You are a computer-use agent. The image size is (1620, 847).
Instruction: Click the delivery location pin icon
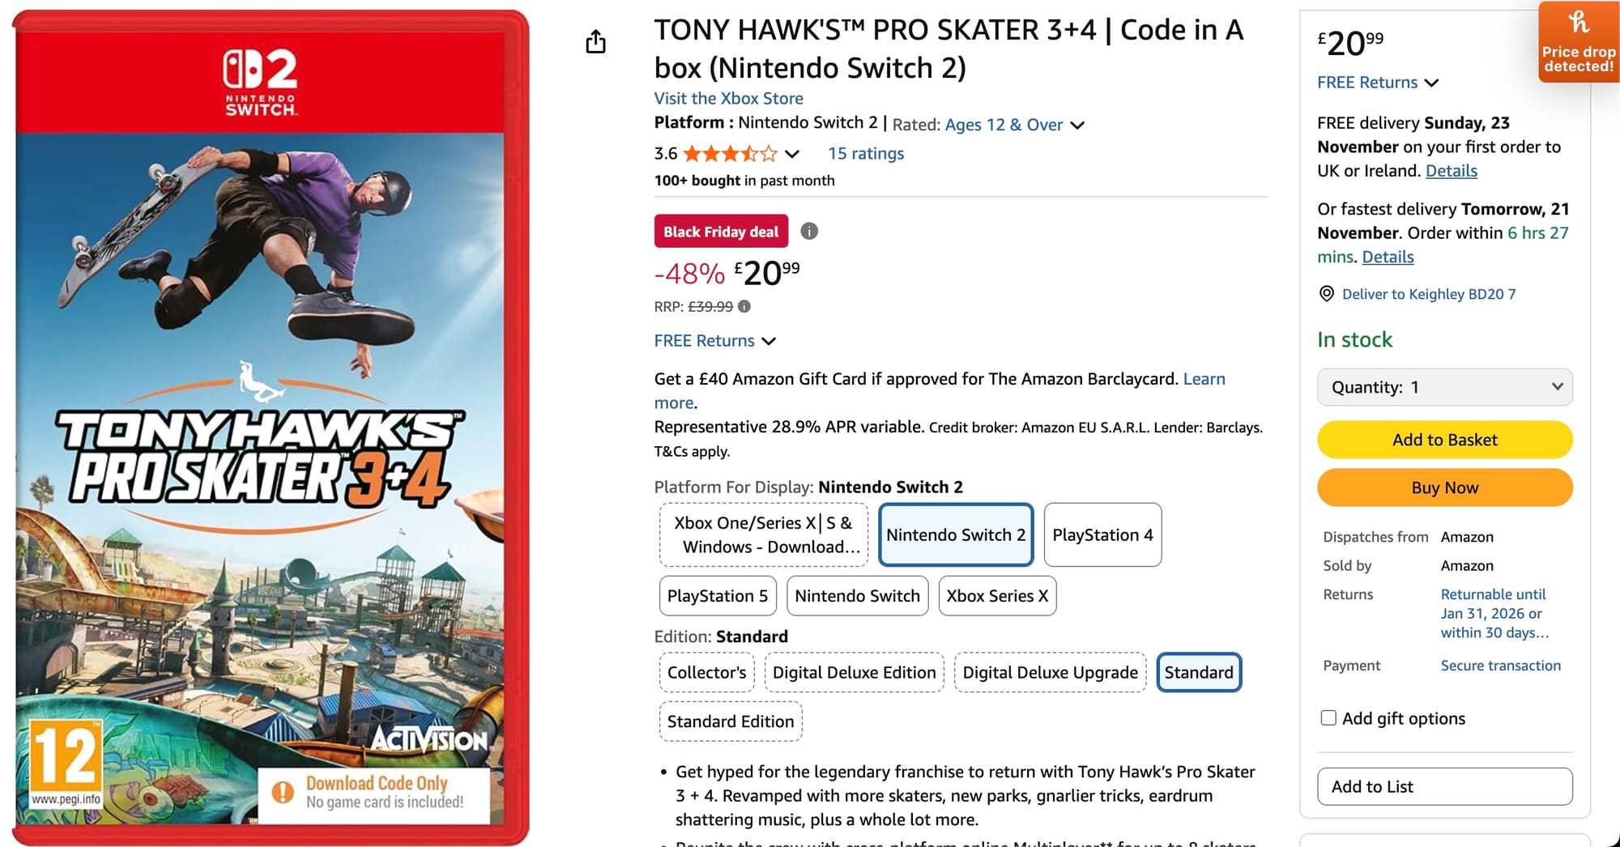point(1327,294)
